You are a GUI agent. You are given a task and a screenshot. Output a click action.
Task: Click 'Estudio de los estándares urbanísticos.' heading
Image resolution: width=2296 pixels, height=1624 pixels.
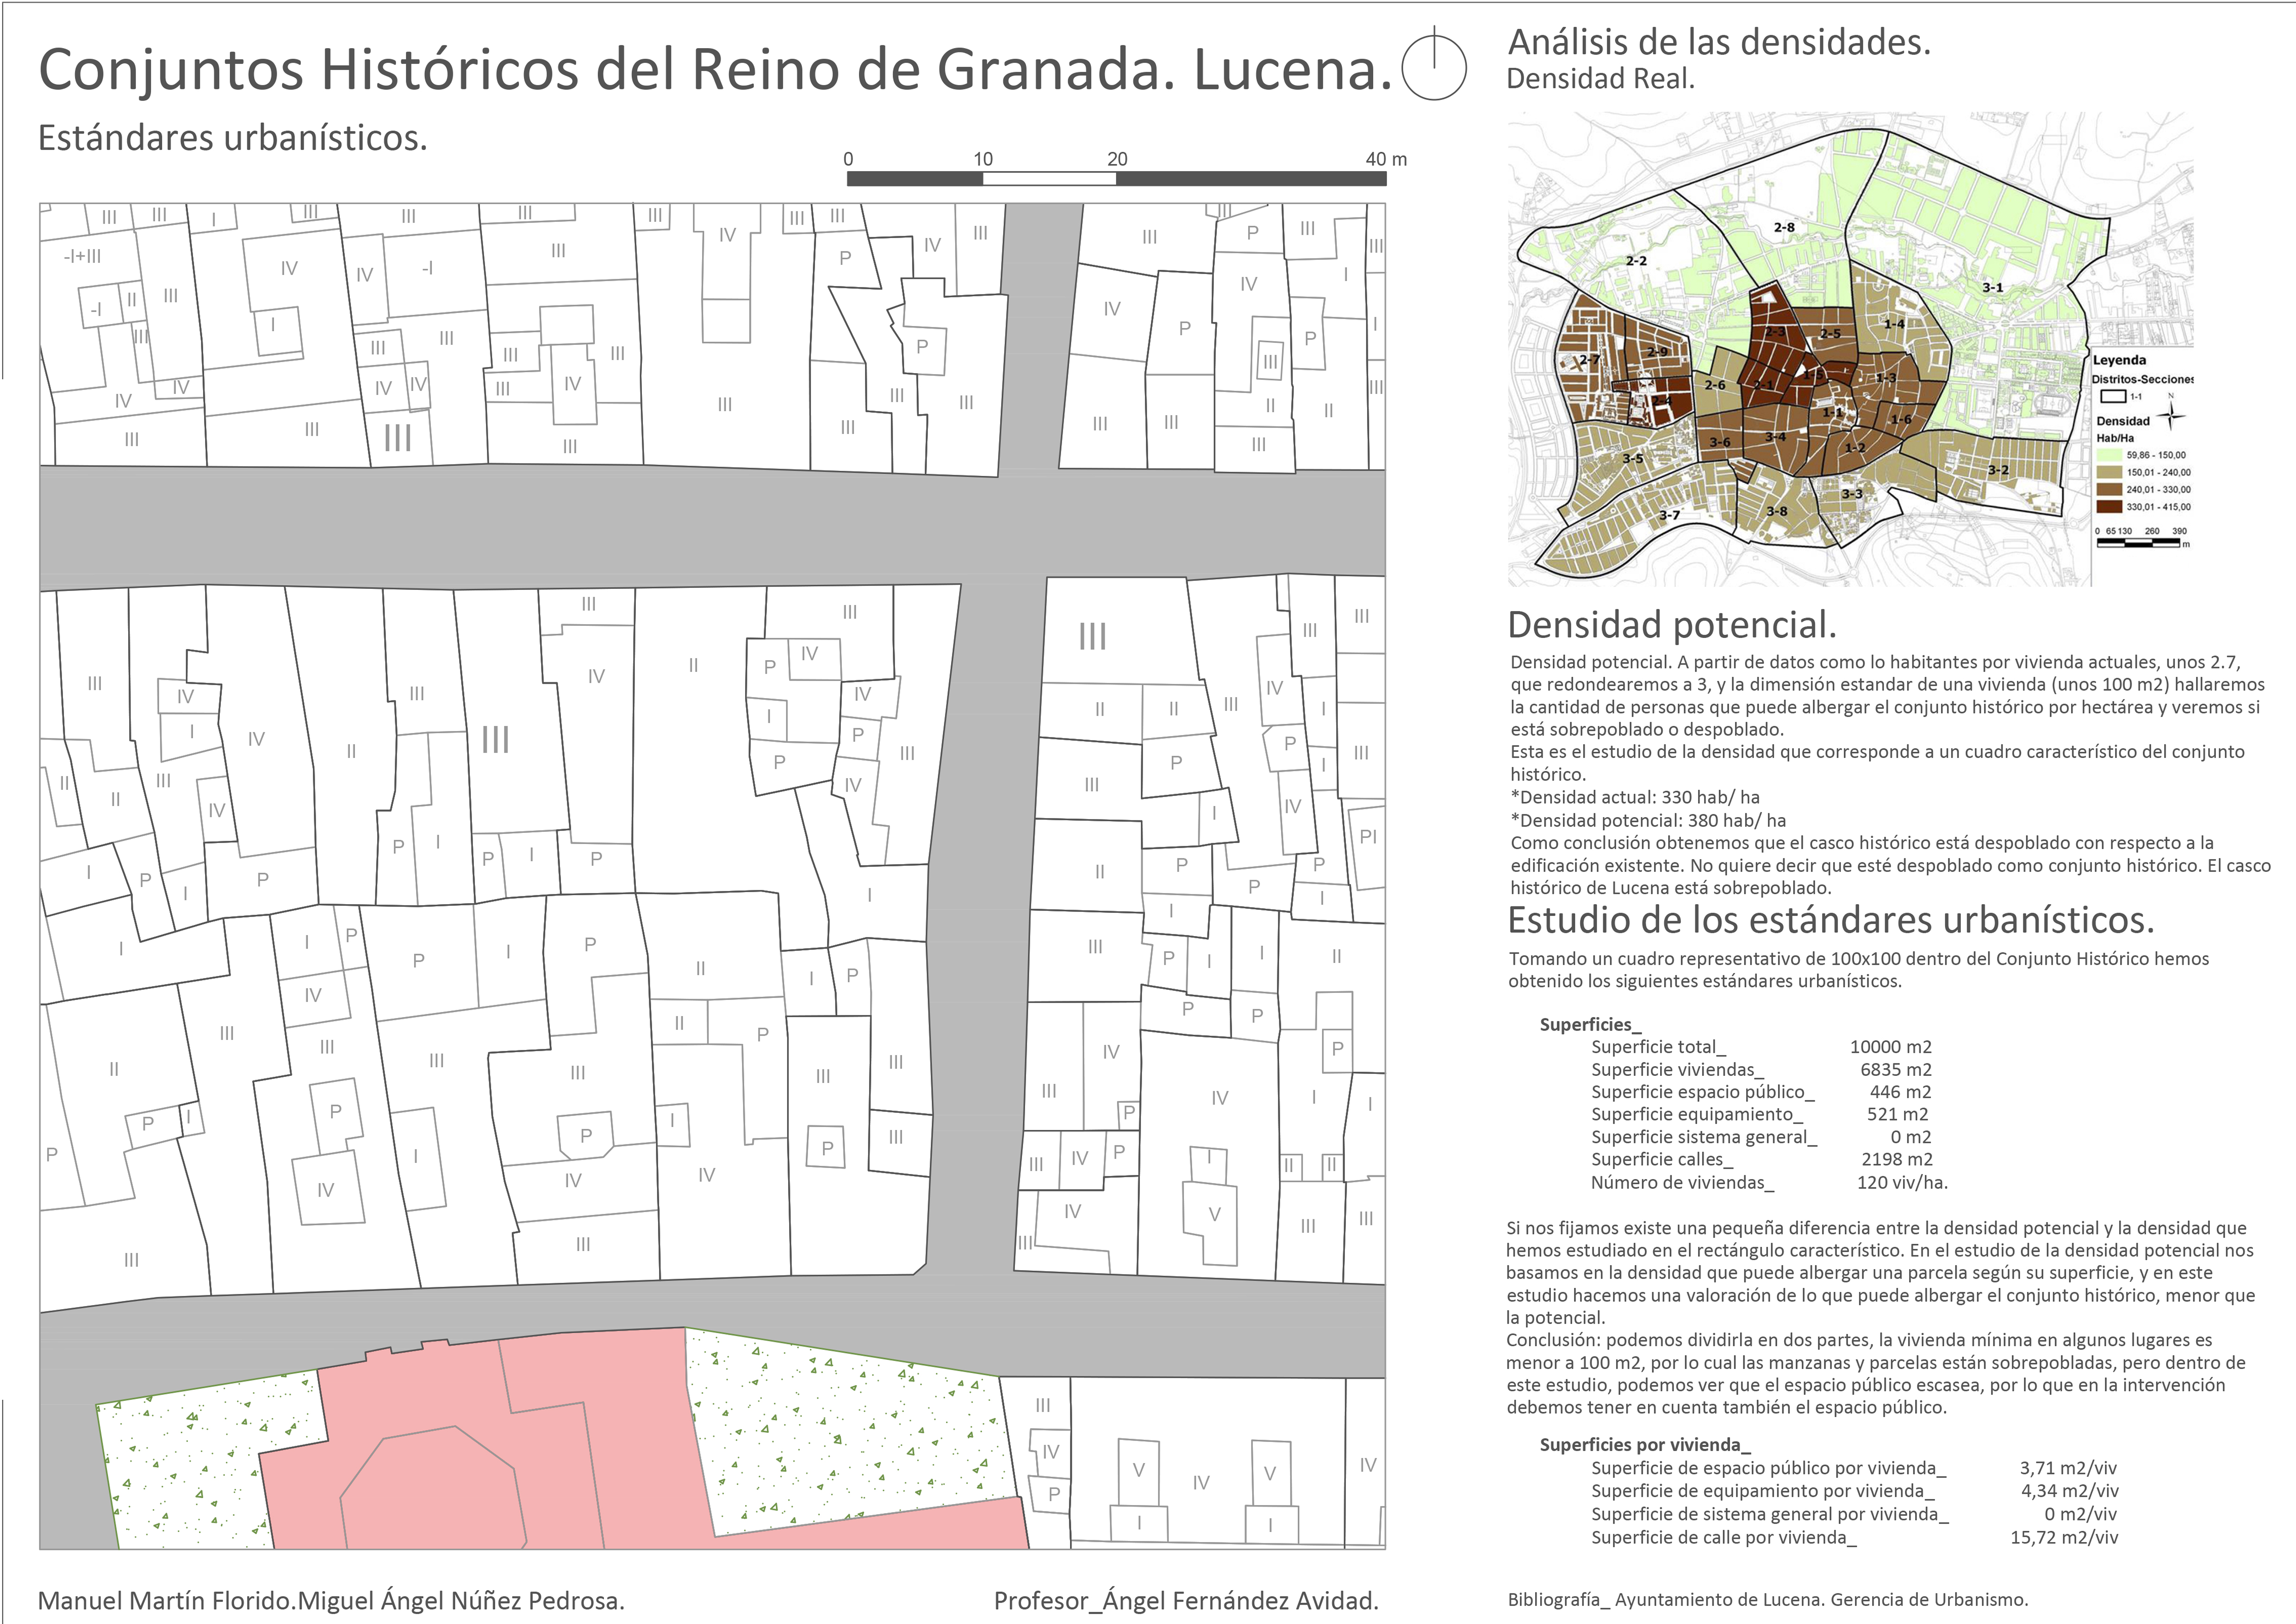tap(1830, 919)
